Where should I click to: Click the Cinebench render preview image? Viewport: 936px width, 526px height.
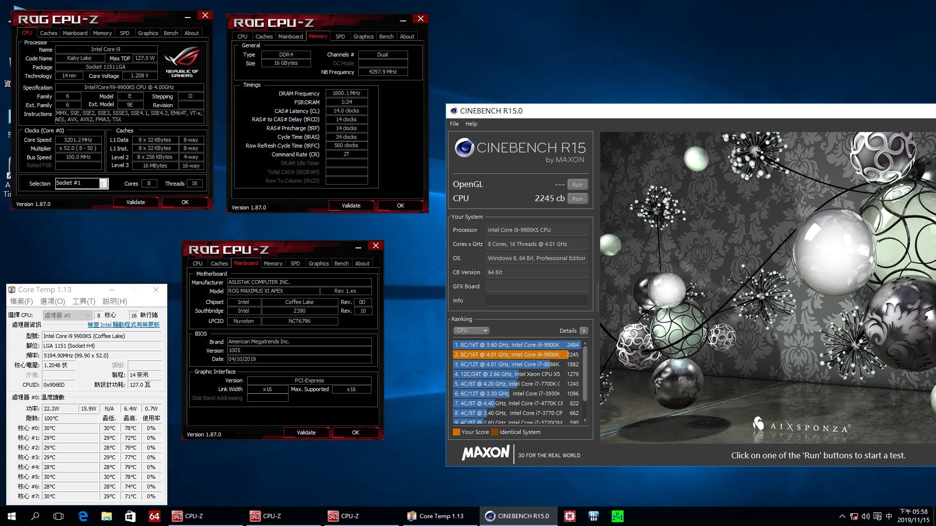[x=768, y=287]
